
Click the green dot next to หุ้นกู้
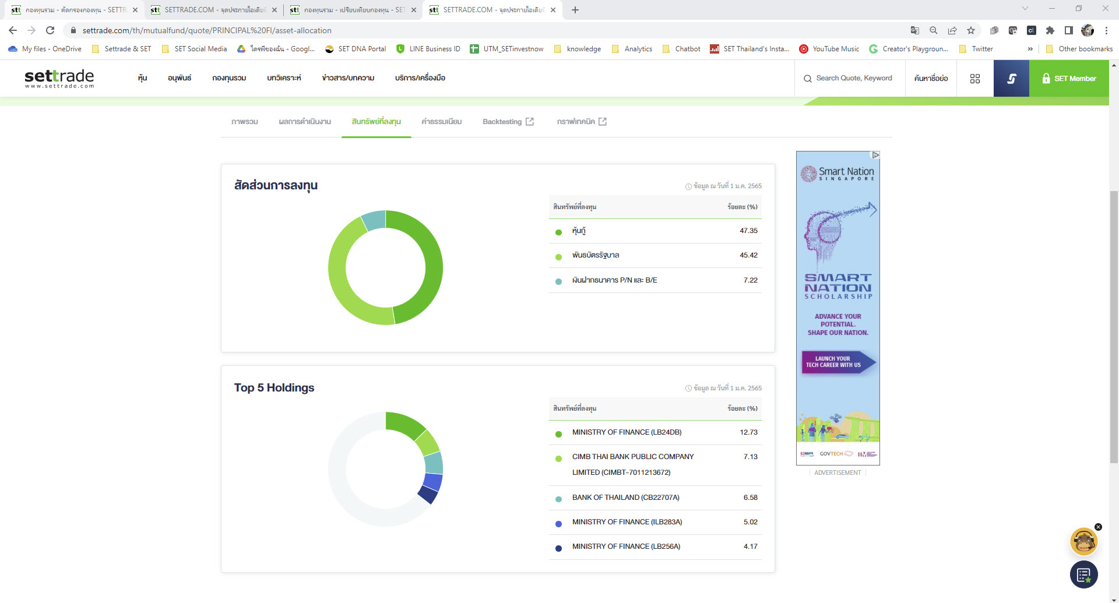[558, 231]
